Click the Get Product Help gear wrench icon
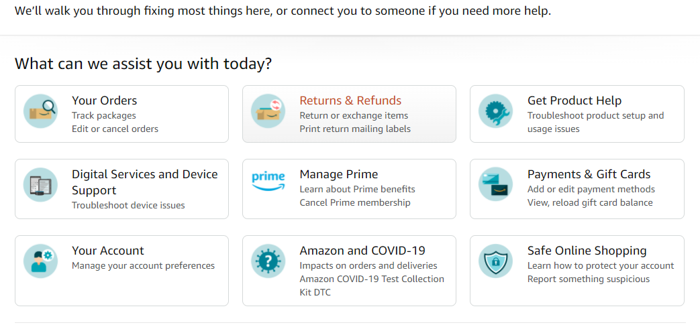 (x=495, y=111)
